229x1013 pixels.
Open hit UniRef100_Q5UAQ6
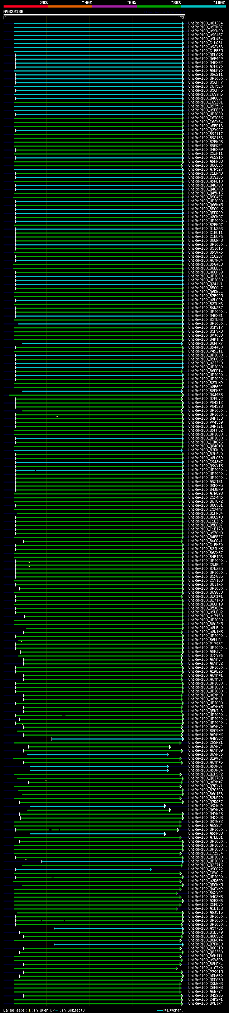point(205,55)
